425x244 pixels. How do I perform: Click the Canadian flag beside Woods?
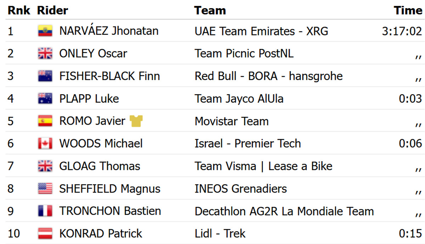(x=45, y=144)
